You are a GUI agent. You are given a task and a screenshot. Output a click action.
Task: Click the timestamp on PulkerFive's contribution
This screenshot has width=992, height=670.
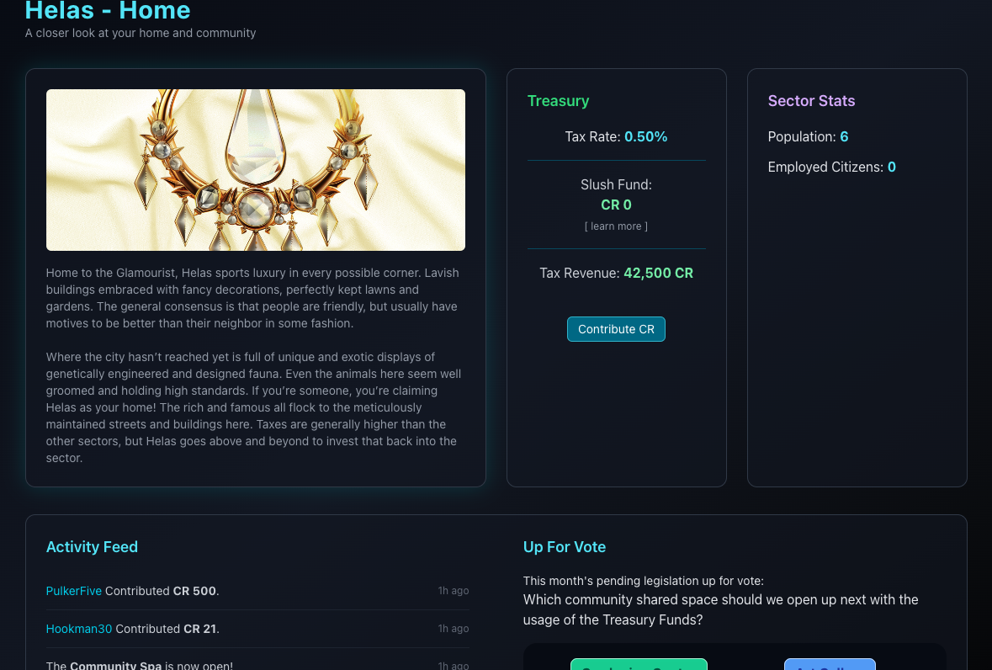pos(454,591)
